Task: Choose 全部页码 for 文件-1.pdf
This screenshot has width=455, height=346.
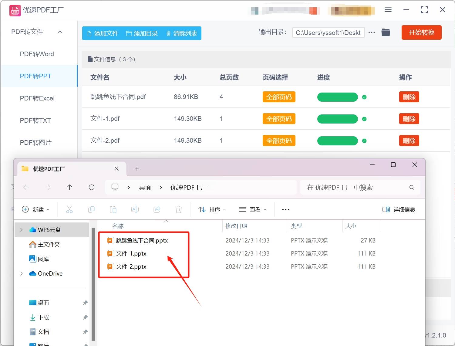Action: (x=279, y=119)
